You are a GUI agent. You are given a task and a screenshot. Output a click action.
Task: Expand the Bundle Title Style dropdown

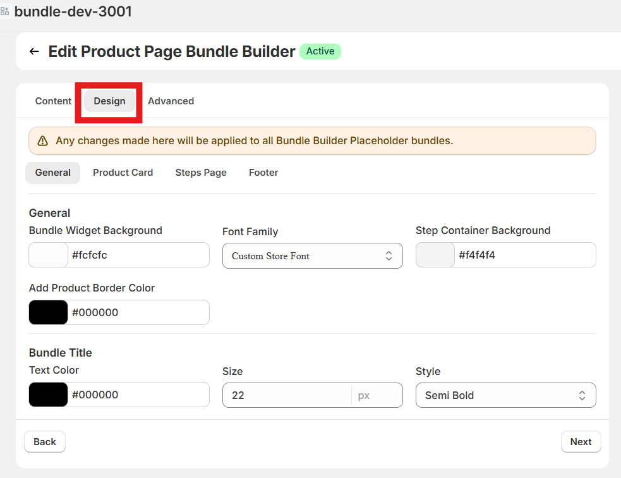[x=505, y=395]
